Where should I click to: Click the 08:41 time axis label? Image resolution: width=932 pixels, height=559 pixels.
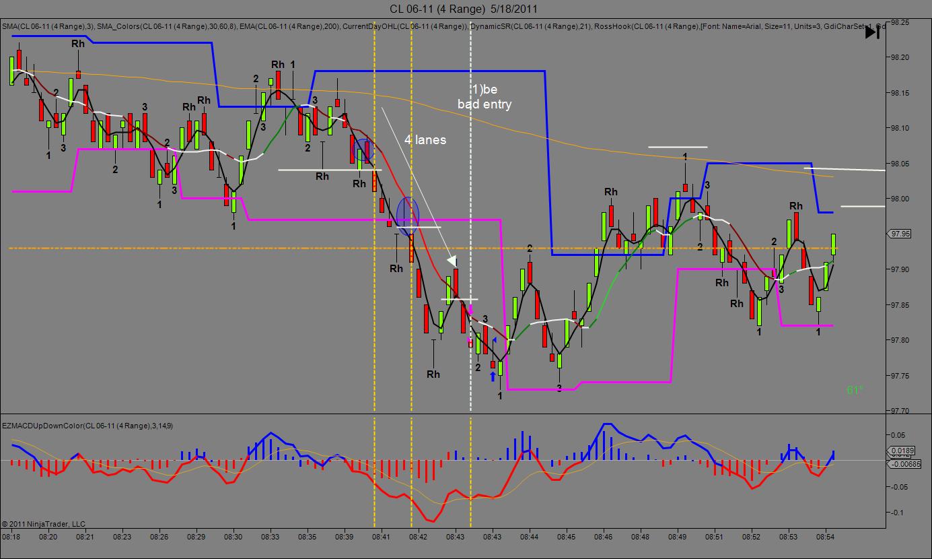pyautogui.click(x=381, y=537)
